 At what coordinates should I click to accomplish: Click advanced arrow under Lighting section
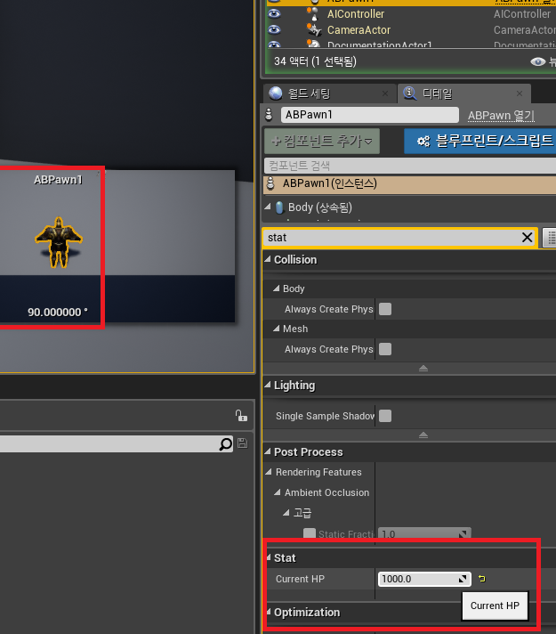point(423,435)
